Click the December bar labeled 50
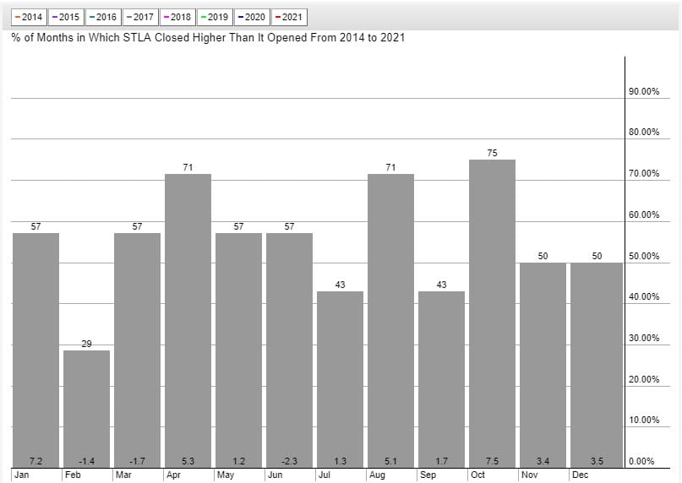Image resolution: width=682 pixels, height=483 pixels. pos(596,361)
